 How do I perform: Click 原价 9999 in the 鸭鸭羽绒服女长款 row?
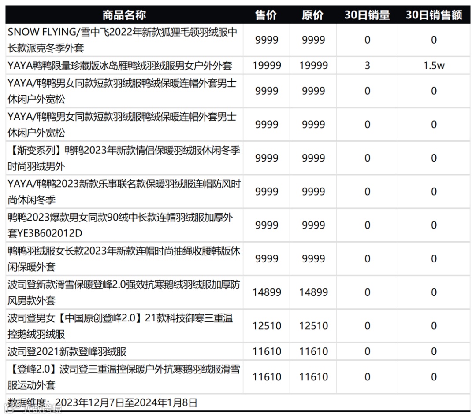coord(313,258)
